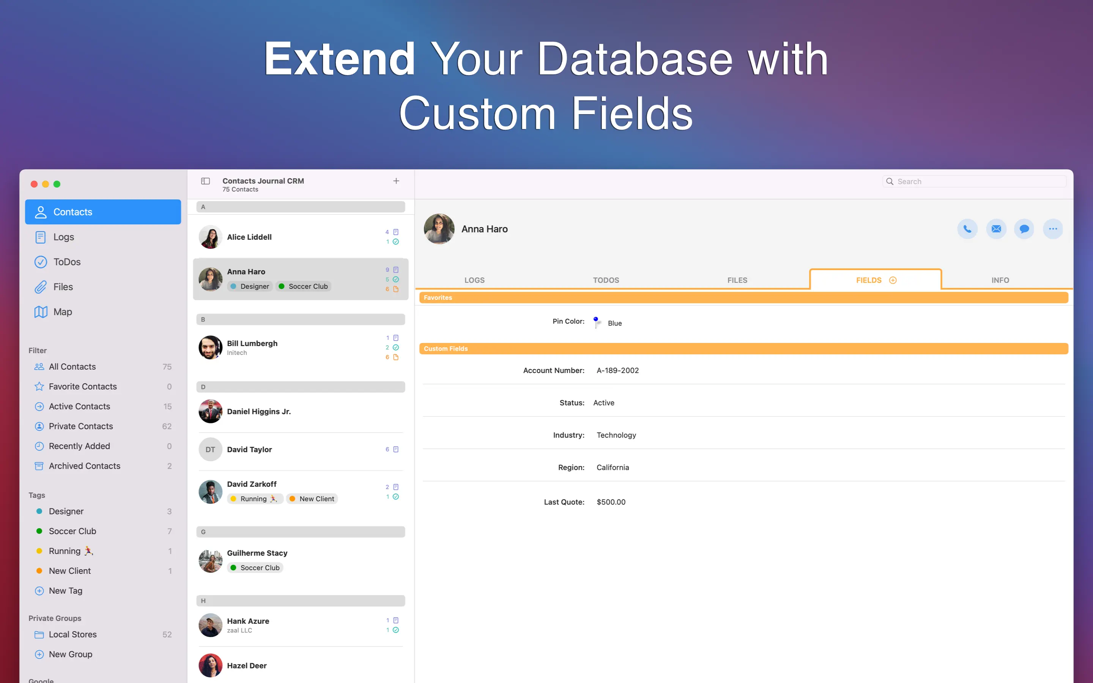Click New Group in sidebar
The width and height of the screenshot is (1093, 683).
pyautogui.click(x=70, y=654)
